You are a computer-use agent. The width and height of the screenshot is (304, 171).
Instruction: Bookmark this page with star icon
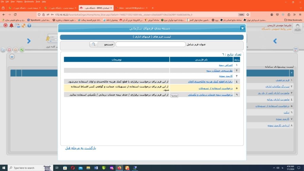click(248, 15)
